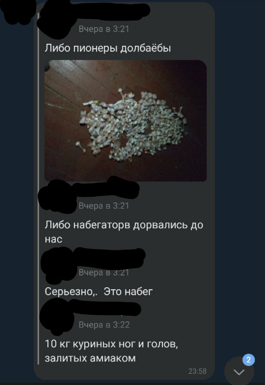Tap the vertical forwarded-message quote bar
The image size is (265, 385).
38,189
